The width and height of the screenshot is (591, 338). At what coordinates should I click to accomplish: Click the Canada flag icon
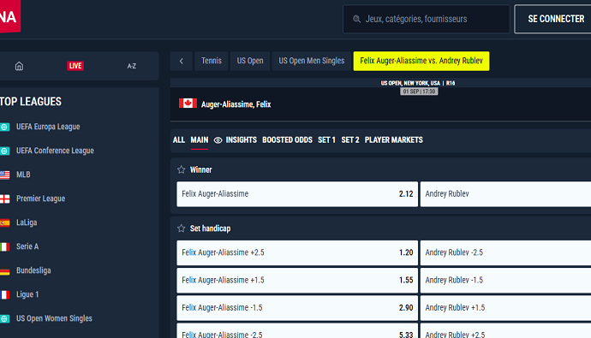pyautogui.click(x=188, y=104)
